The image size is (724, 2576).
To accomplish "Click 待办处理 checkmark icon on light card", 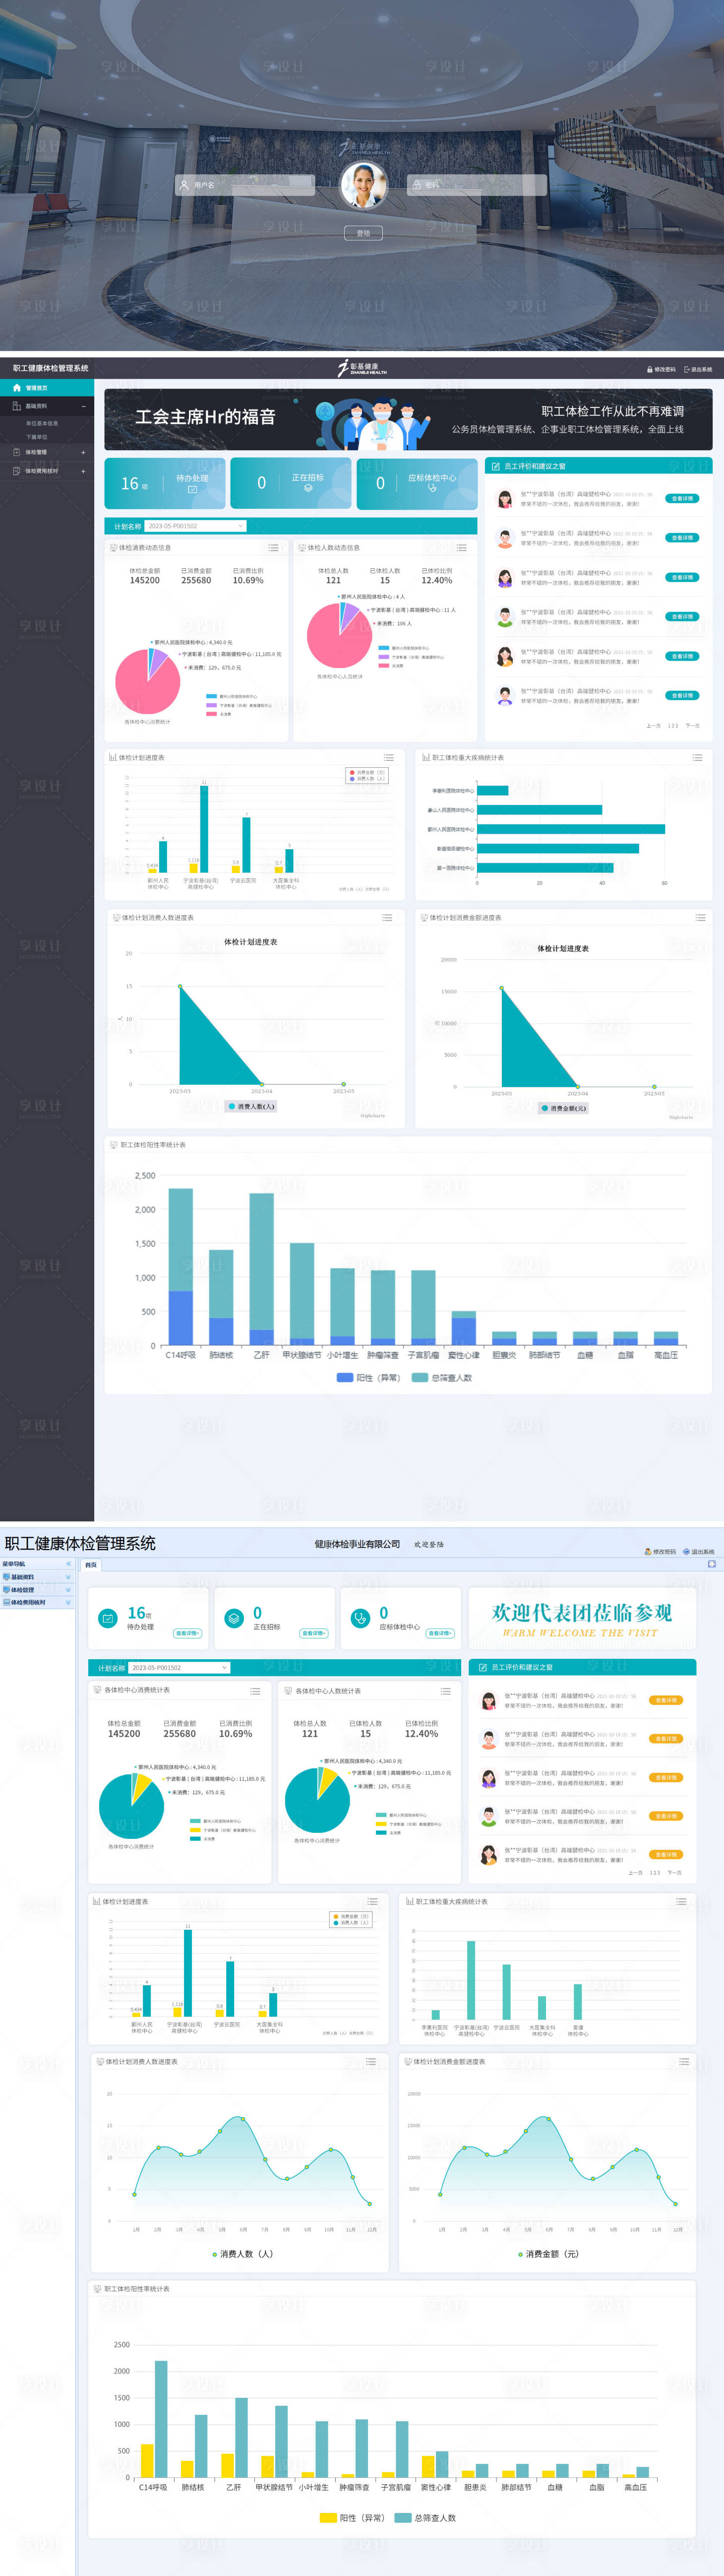I will coord(108,1618).
